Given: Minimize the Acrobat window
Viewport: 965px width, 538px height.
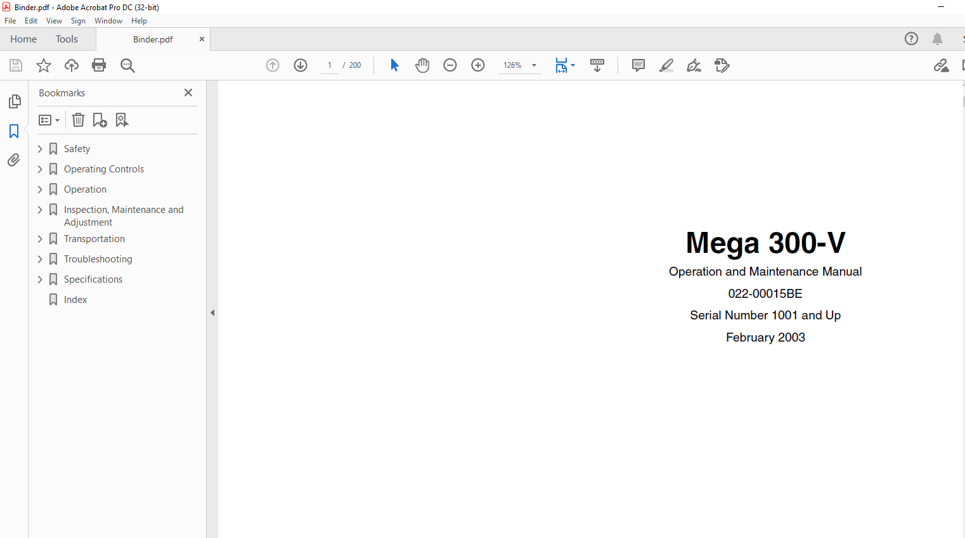Looking at the screenshot, I should [941, 7].
